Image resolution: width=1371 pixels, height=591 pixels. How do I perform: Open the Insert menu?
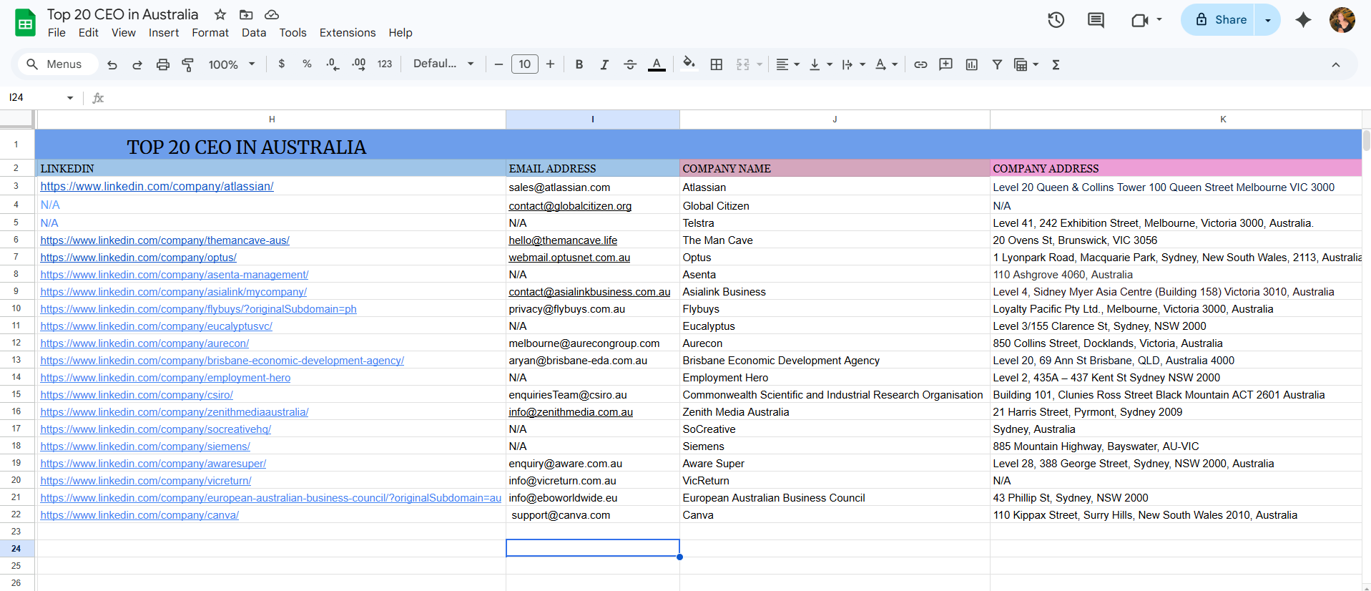(x=164, y=33)
